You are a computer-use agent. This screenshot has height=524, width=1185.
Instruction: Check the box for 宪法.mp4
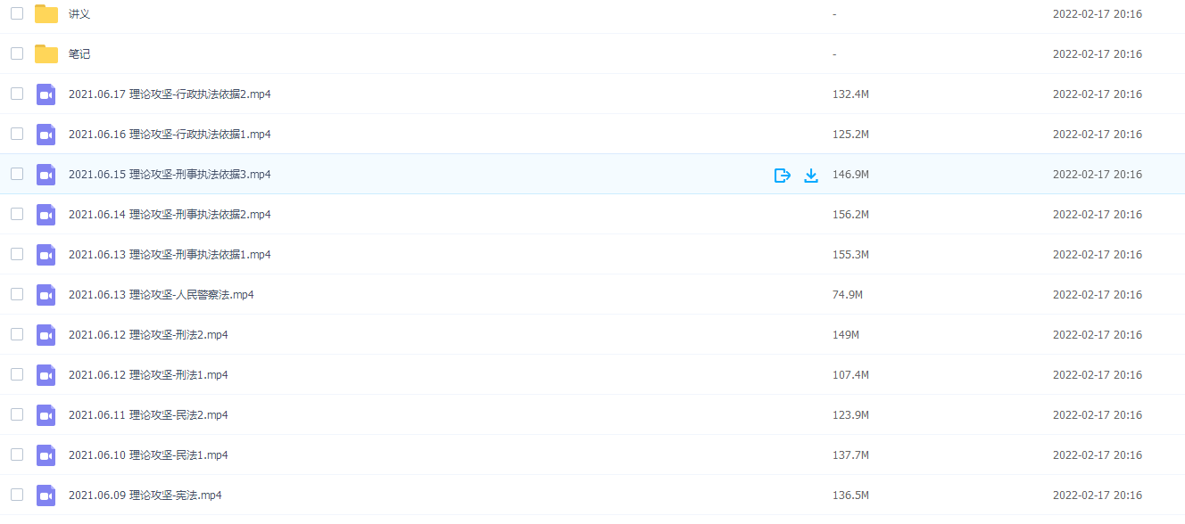pyautogui.click(x=17, y=495)
